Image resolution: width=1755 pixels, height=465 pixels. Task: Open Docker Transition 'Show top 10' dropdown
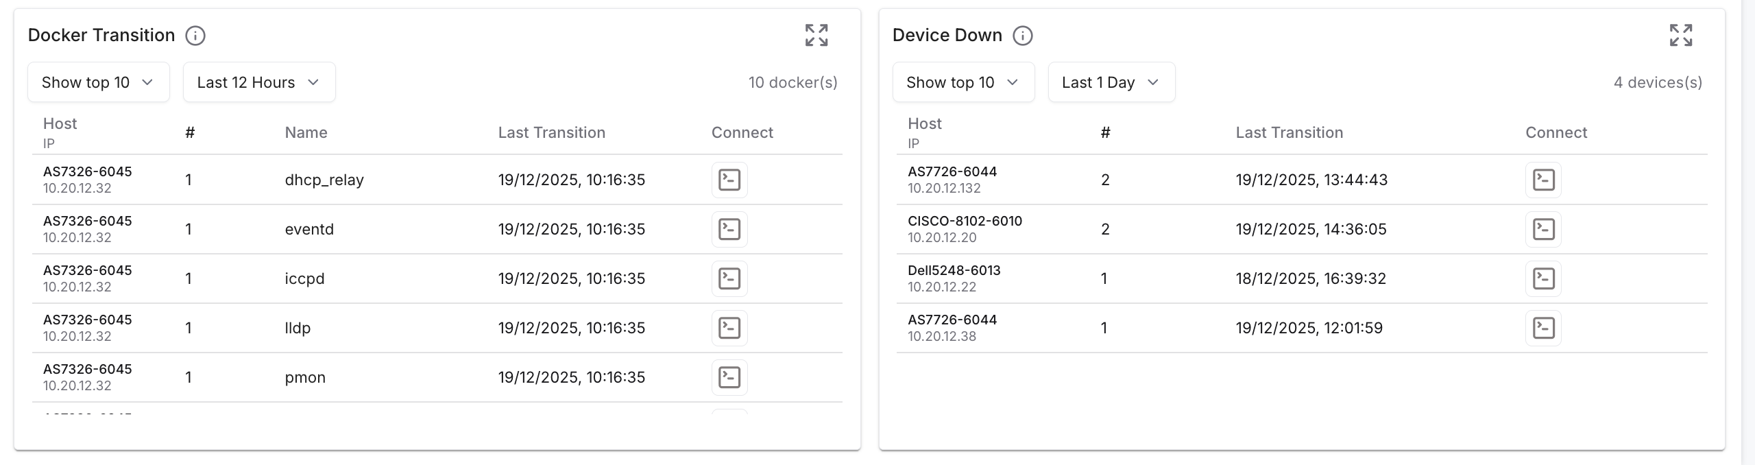98,82
